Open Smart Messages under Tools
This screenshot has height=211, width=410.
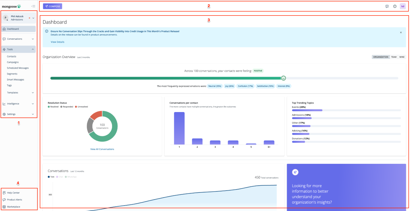16,80
